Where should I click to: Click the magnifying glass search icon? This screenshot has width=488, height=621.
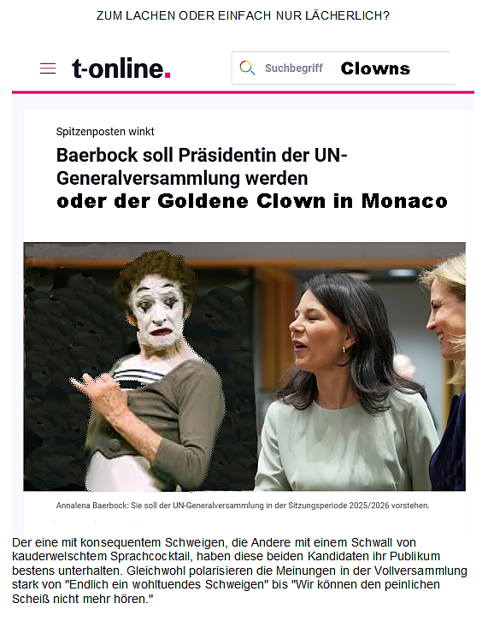pyautogui.click(x=247, y=68)
